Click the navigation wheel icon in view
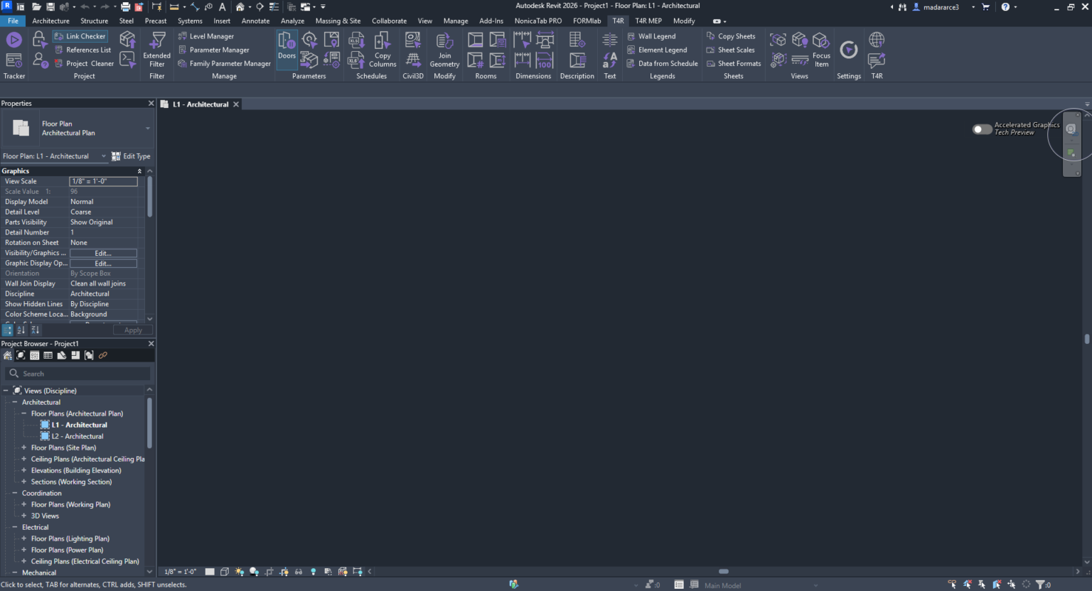 point(1071,129)
